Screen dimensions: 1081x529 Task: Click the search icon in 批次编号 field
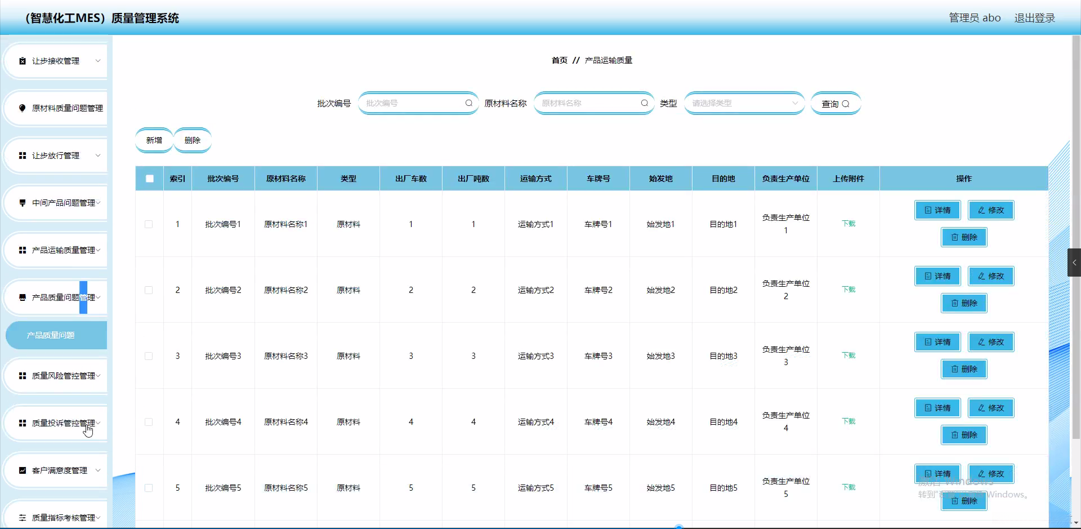click(468, 103)
